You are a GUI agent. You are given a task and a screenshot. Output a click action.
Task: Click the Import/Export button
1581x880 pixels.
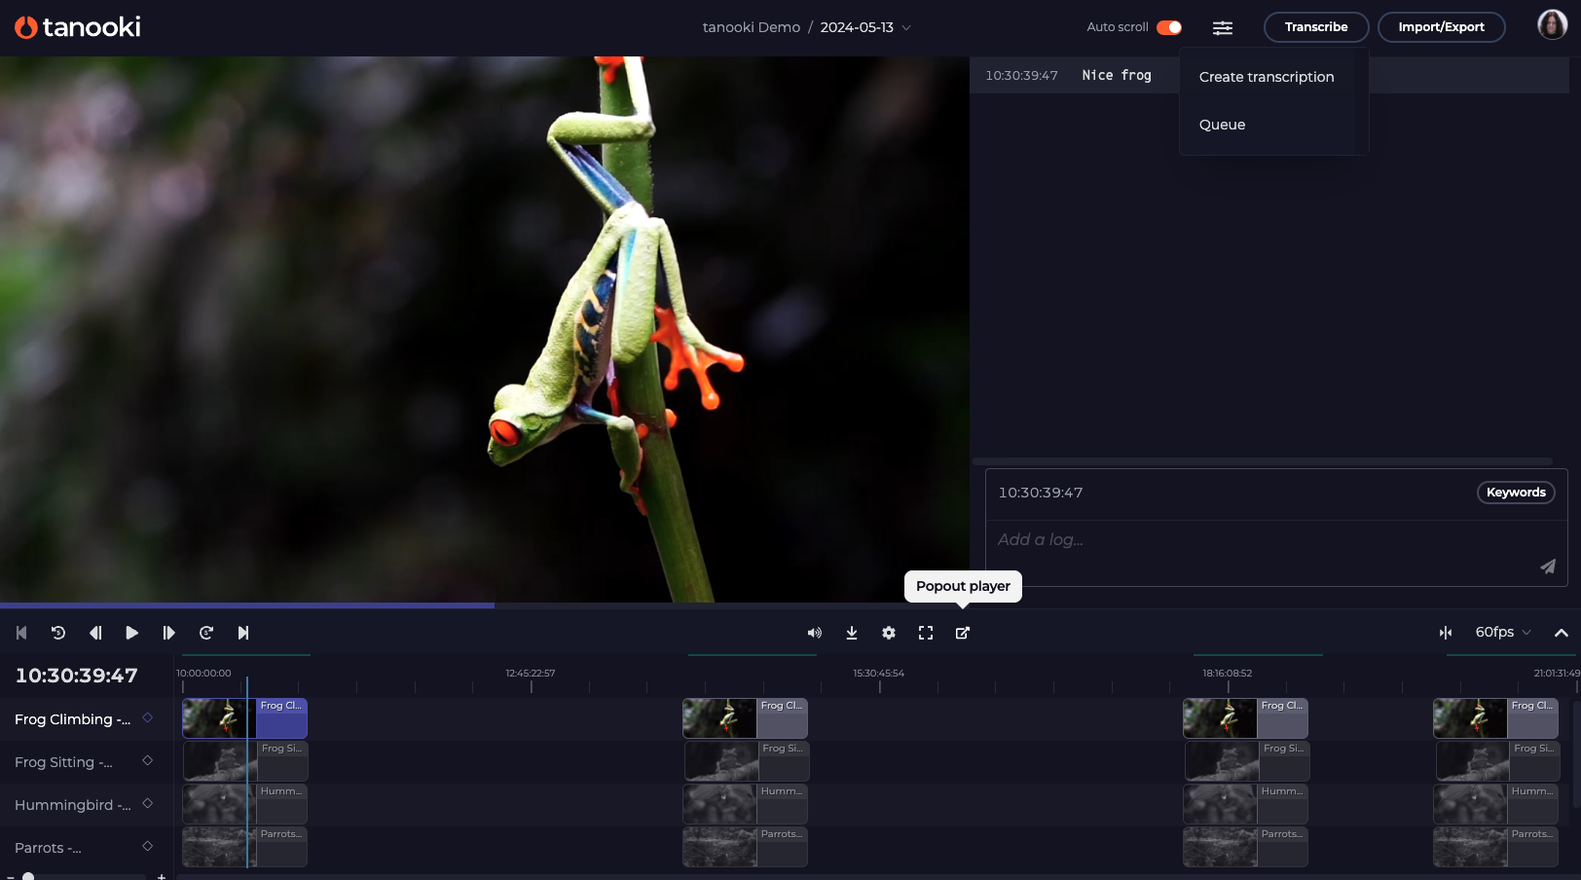pos(1440,27)
